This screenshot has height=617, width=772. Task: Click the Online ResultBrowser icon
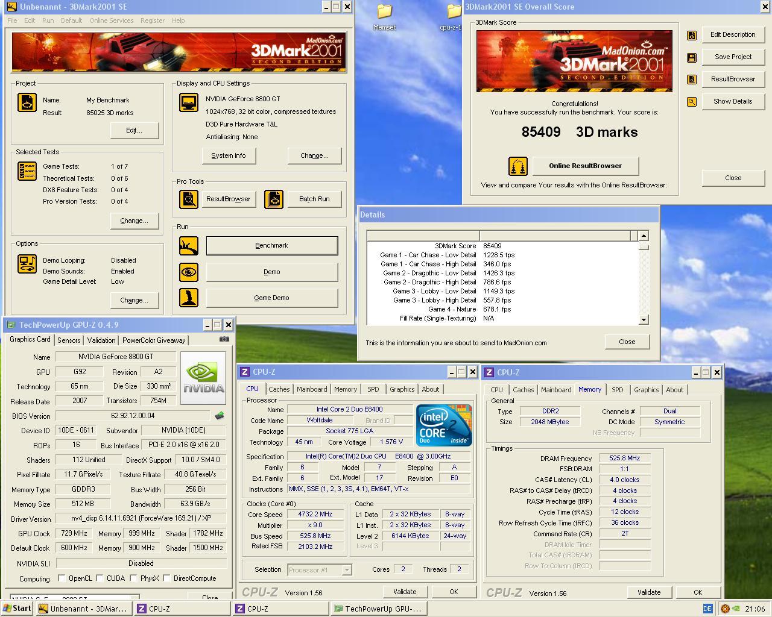518,166
